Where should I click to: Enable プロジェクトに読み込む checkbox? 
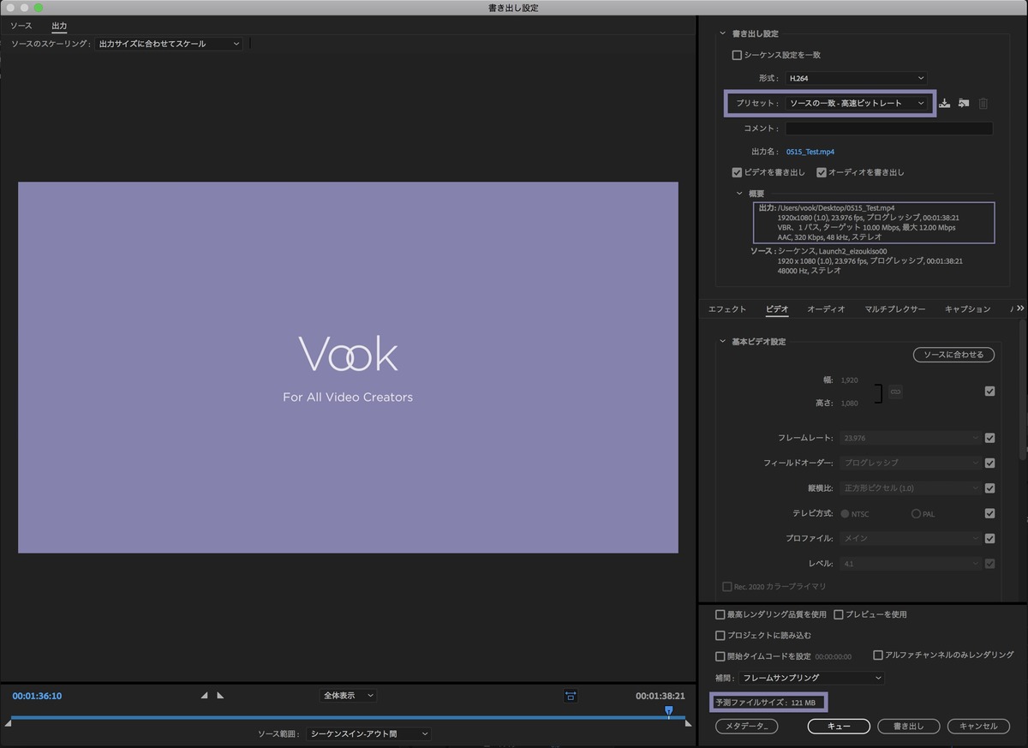(x=720, y=636)
